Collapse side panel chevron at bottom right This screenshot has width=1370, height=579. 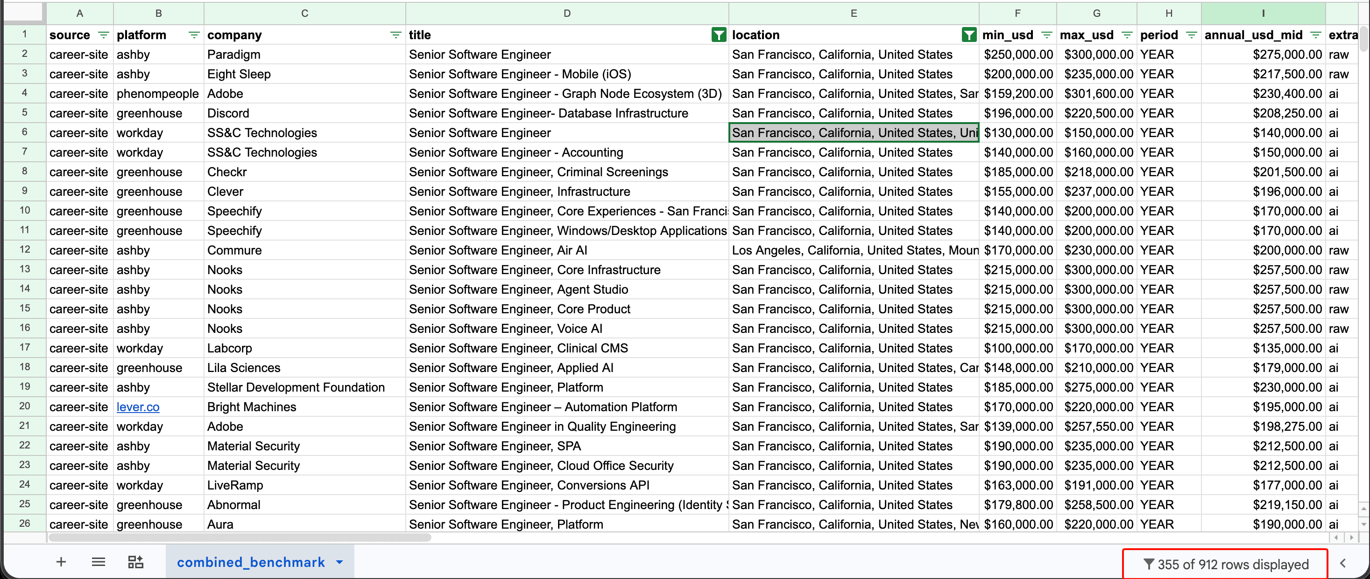point(1343,564)
